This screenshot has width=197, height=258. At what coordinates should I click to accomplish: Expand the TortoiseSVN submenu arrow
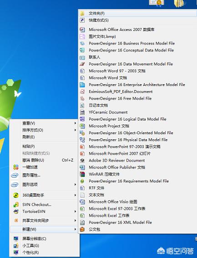click(75, 211)
